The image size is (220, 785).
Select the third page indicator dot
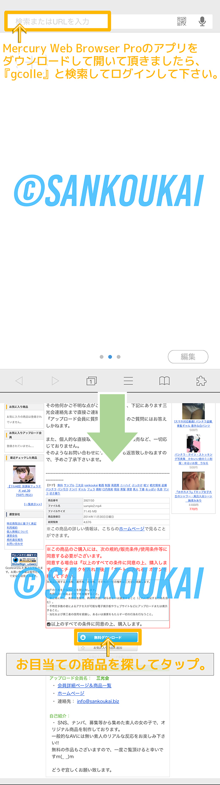[118, 357]
